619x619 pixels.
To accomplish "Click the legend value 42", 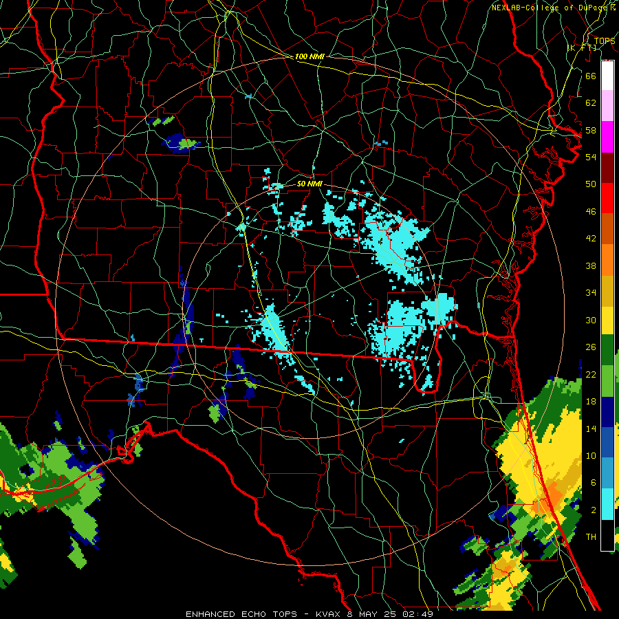I will click(591, 239).
